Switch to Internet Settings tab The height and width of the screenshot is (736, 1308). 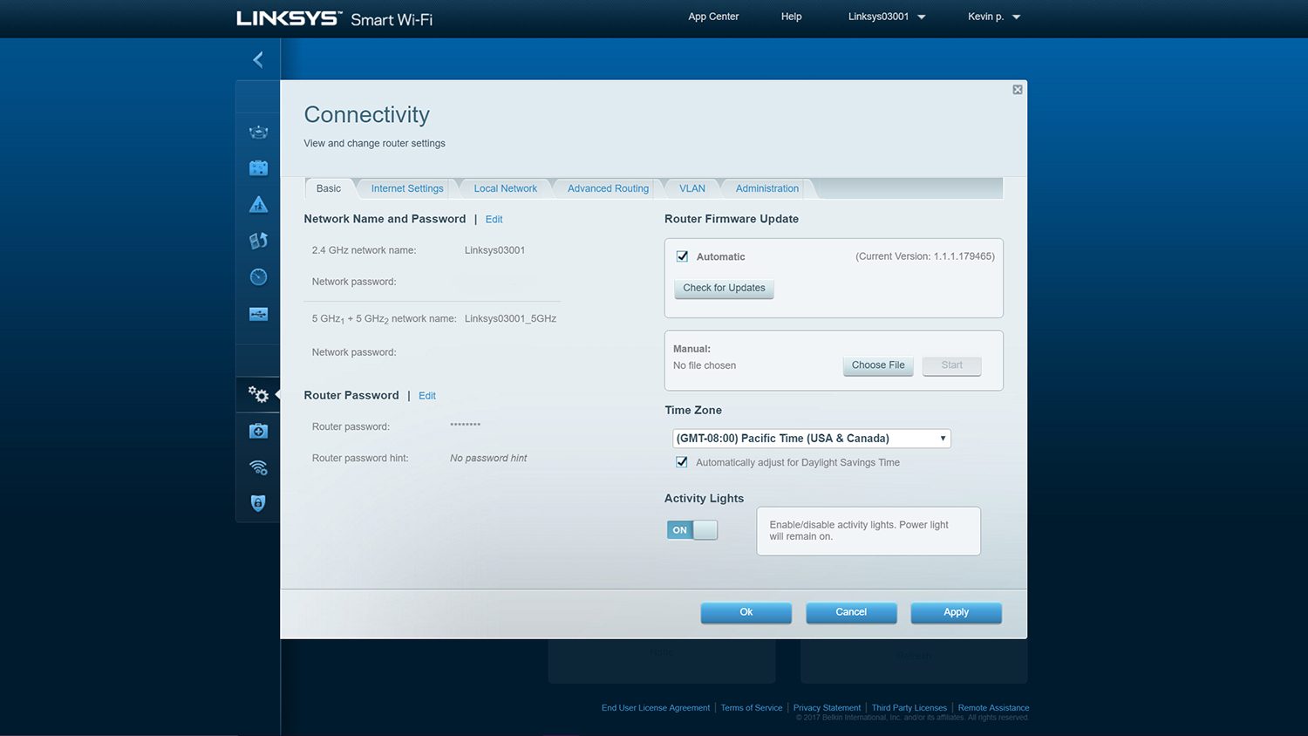point(407,188)
